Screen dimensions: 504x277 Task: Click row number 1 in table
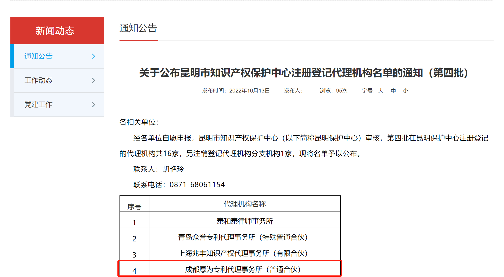point(134,223)
